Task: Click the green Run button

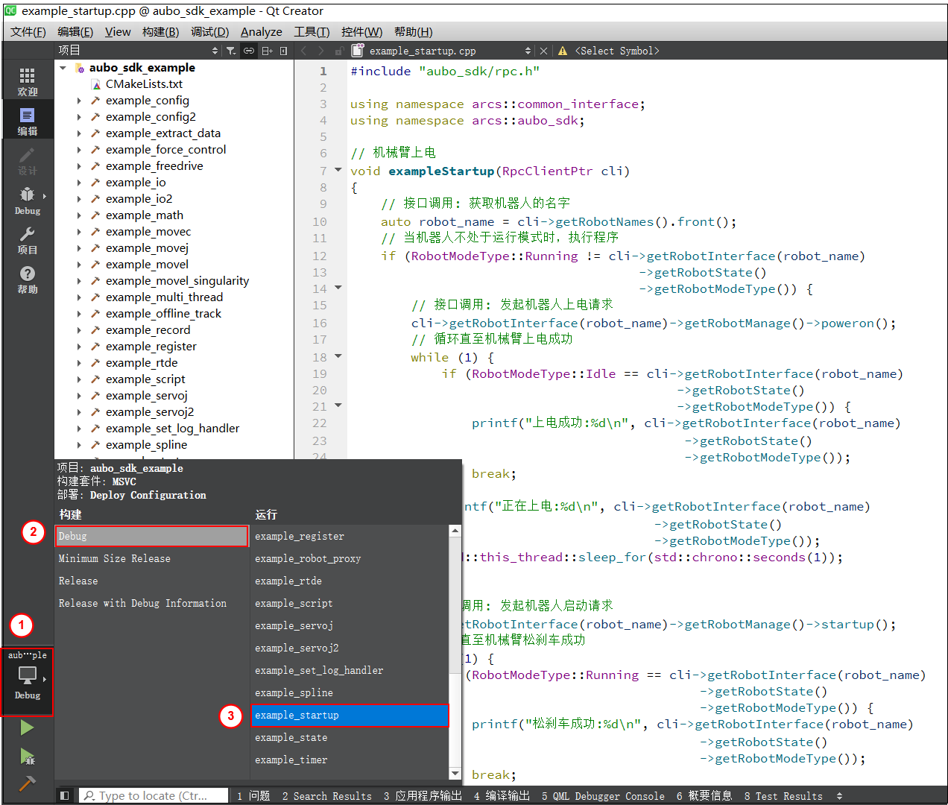Action: (x=27, y=727)
